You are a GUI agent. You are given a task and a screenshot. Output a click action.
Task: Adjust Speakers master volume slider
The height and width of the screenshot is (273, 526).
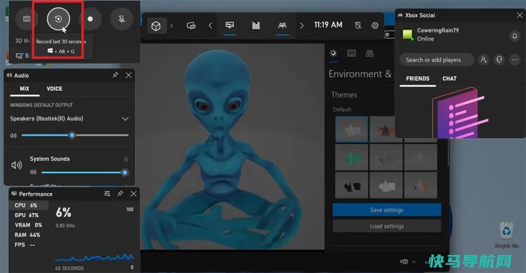pos(75,135)
